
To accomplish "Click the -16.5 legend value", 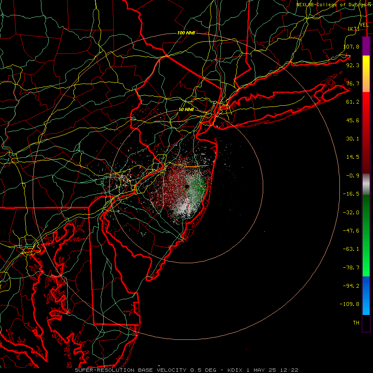I will (x=351, y=194).
